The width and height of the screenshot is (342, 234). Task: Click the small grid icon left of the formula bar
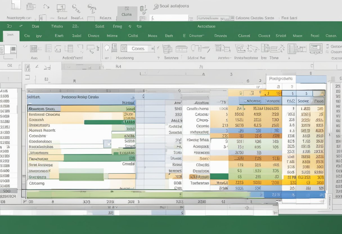tap(27, 67)
